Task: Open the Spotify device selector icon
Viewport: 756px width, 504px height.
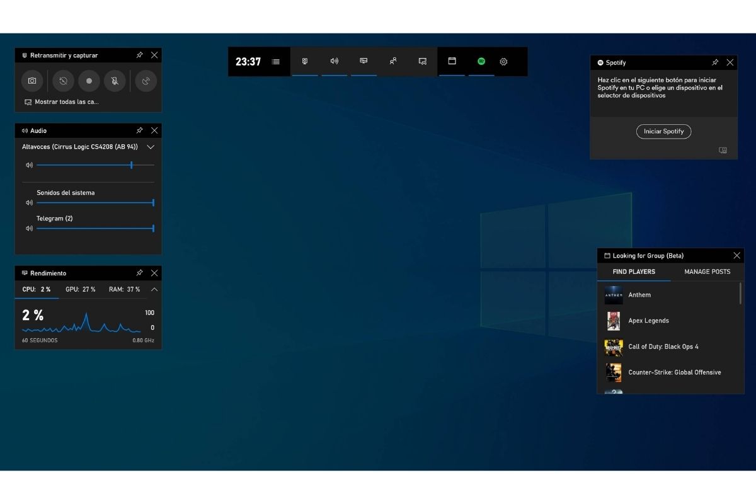Action: coord(723,151)
